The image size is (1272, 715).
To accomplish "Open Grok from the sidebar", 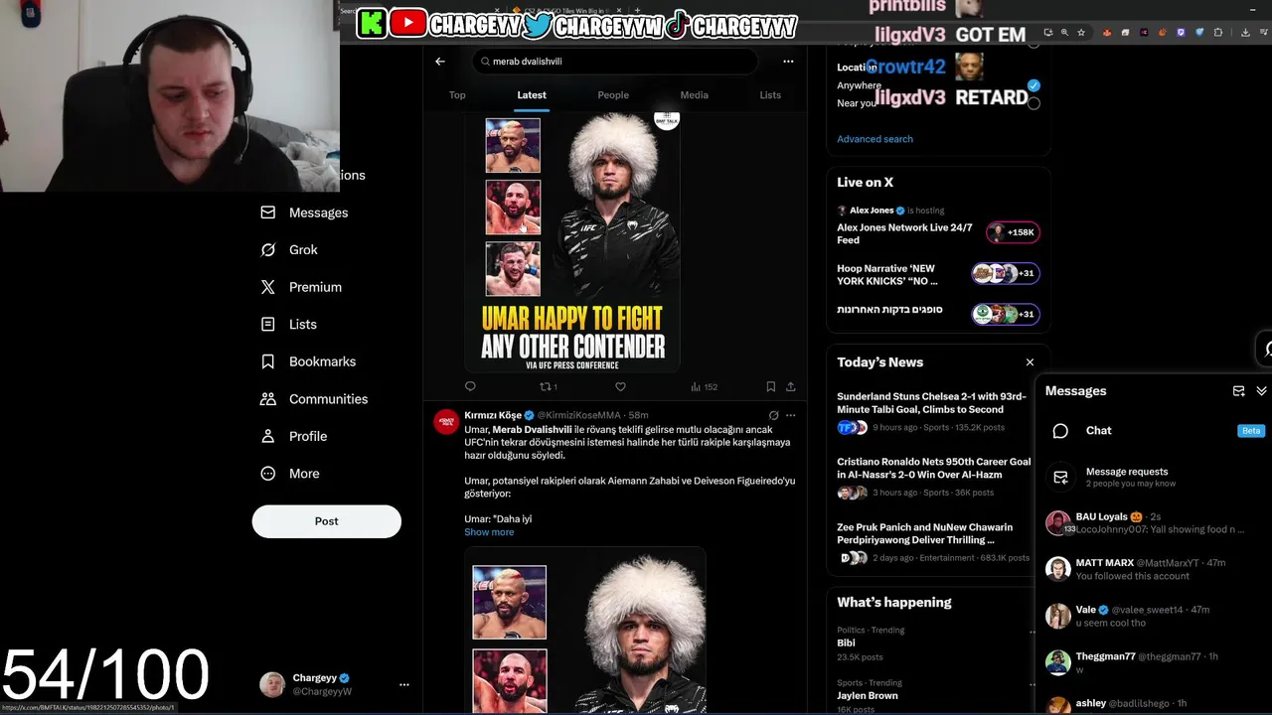I will 289,250.
